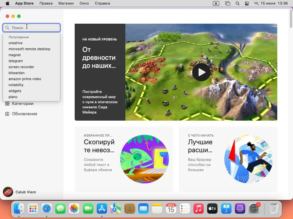Open Control Center in the menu bar
The width and height of the screenshot is (293, 219).
point(247,3)
